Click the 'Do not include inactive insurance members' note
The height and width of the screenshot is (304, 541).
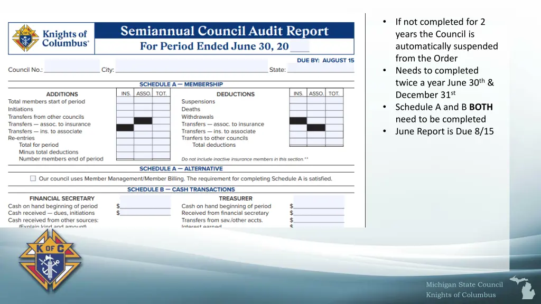point(245,159)
